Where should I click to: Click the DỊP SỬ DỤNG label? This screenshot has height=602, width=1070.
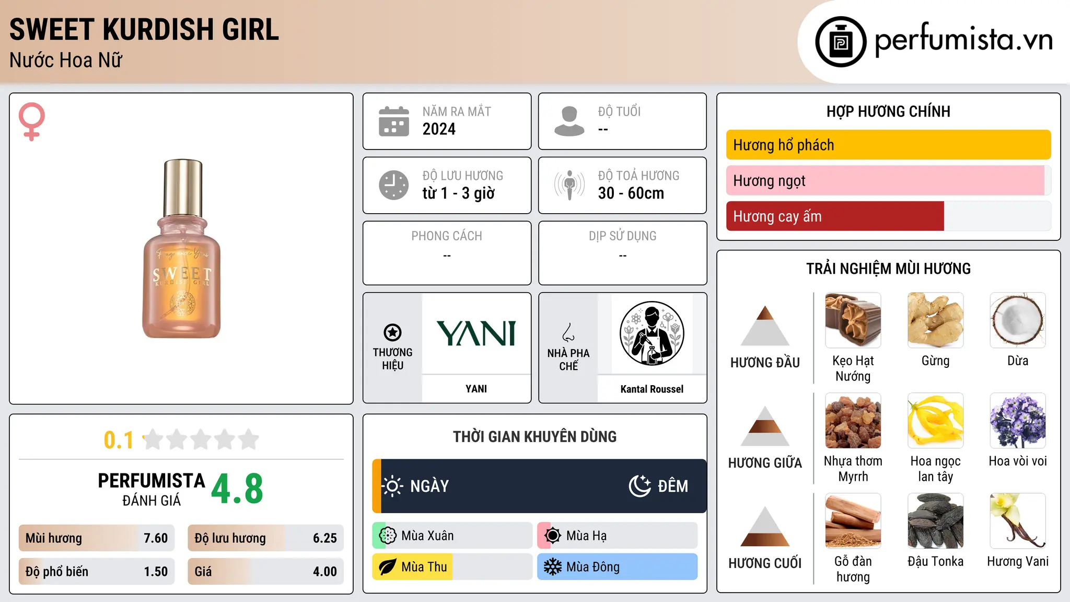[x=622, y=236]
